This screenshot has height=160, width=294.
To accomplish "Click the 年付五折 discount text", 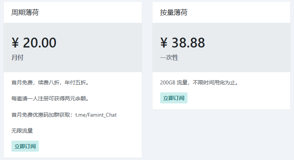I will tap(75, 82).
